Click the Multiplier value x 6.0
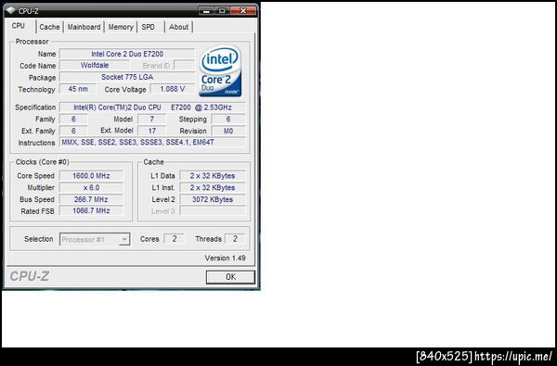 point(91,187)
